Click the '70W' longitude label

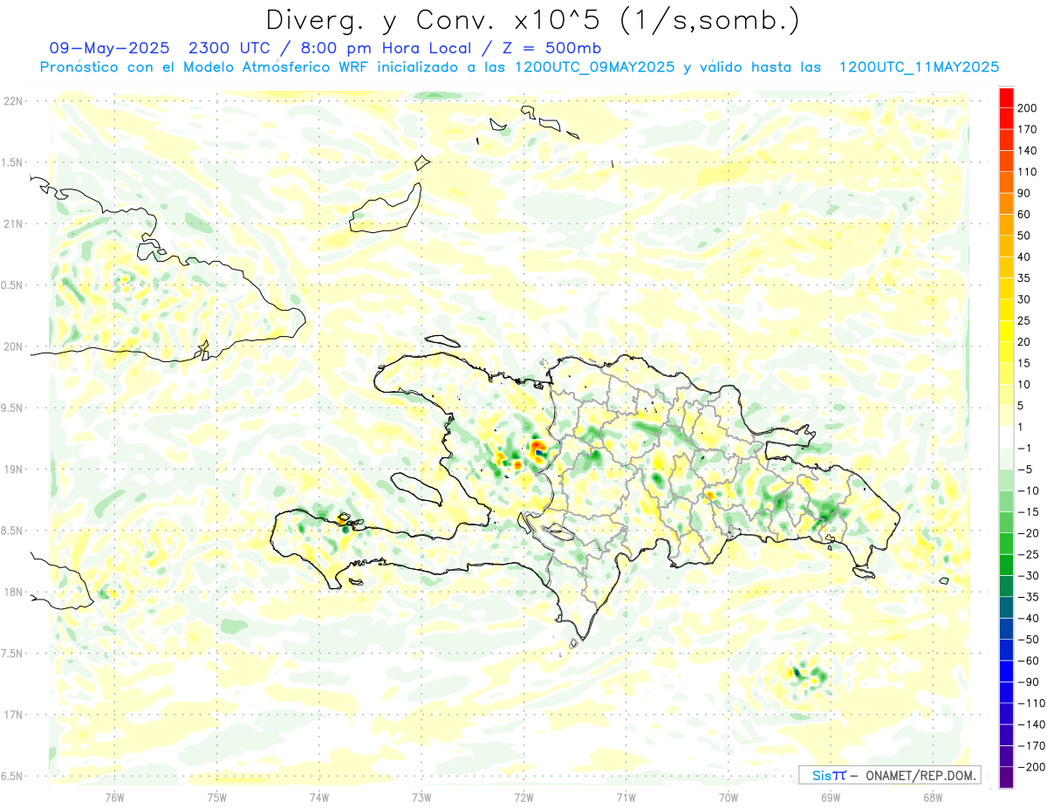click(729, 797)
